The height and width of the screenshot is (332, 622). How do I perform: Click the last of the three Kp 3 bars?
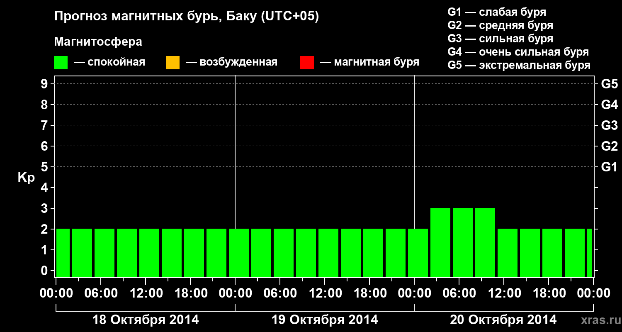click(x=485, y=242)
